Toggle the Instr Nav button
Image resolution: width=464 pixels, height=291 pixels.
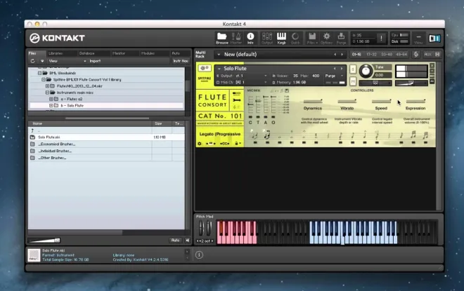181,61
